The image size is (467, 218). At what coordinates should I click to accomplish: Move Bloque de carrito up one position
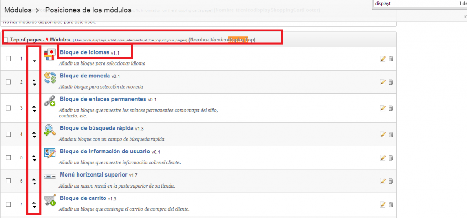pyautogui.click(x=34, y=203)
